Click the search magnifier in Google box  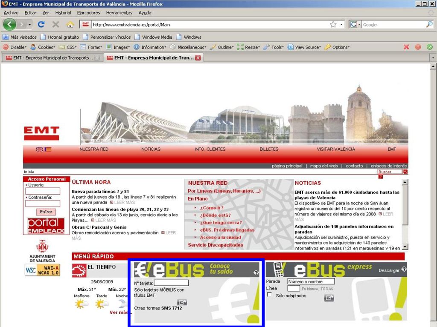429,24
